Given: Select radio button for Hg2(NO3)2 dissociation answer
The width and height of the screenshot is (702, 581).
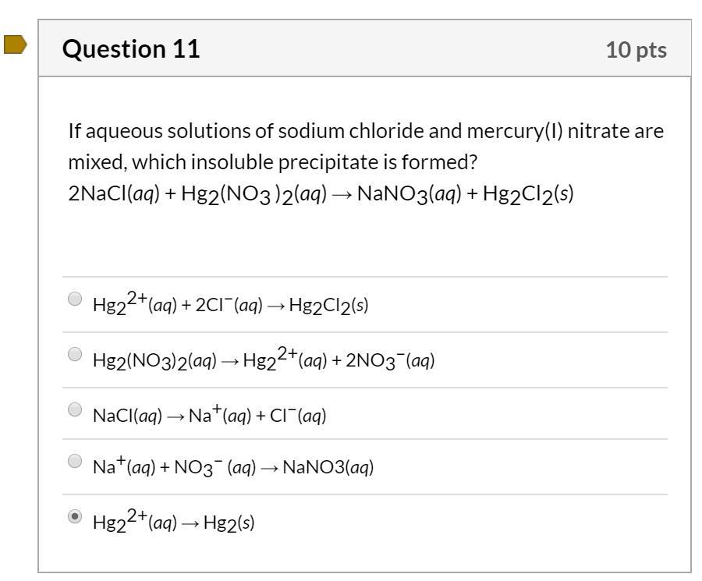Looking at the screenshot, I should (75, 354).
